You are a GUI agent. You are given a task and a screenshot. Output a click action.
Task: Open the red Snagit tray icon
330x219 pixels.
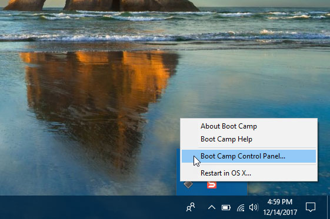[212, 185]
